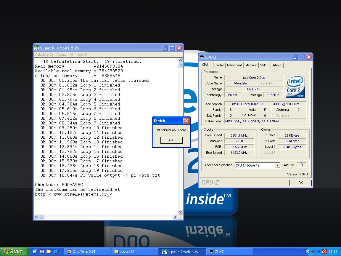Viewport: 341px width, 256px height.
Task: Click the scroll left arrow in Super PI
Action: point(36,217)
